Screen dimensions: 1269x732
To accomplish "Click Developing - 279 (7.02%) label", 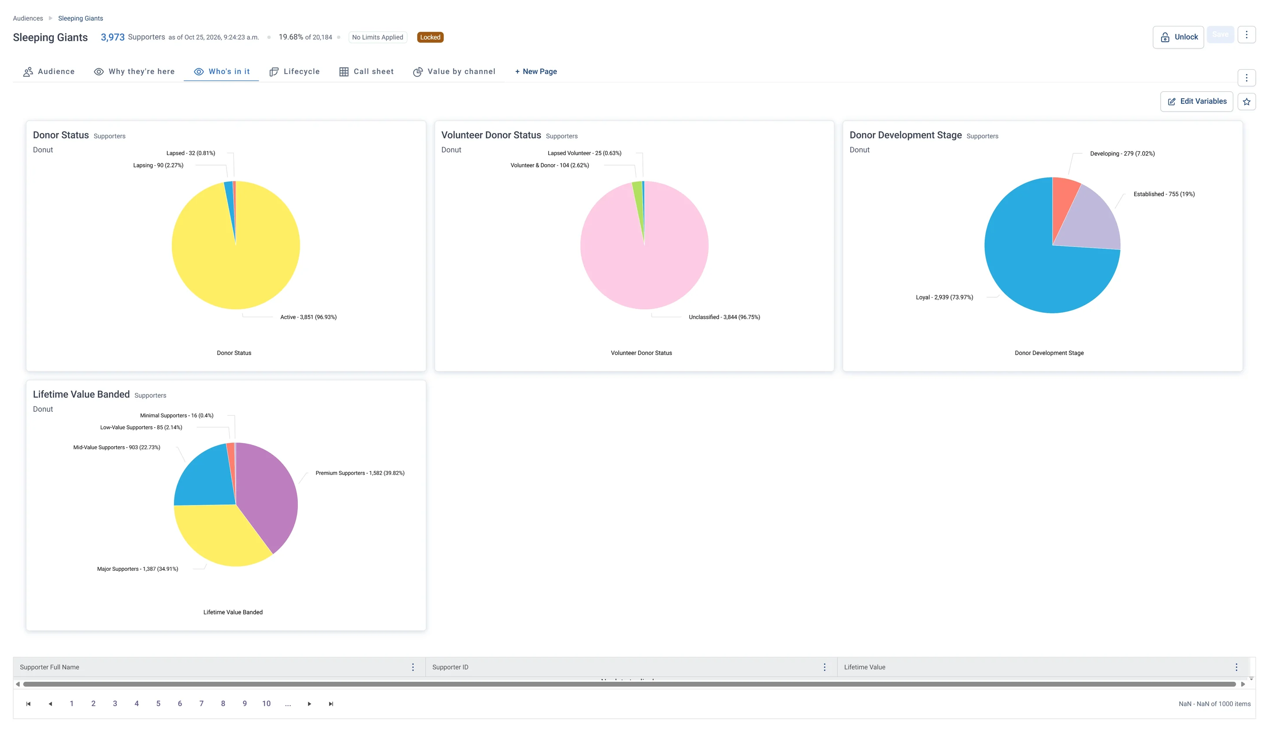I will pos(1122,154).
